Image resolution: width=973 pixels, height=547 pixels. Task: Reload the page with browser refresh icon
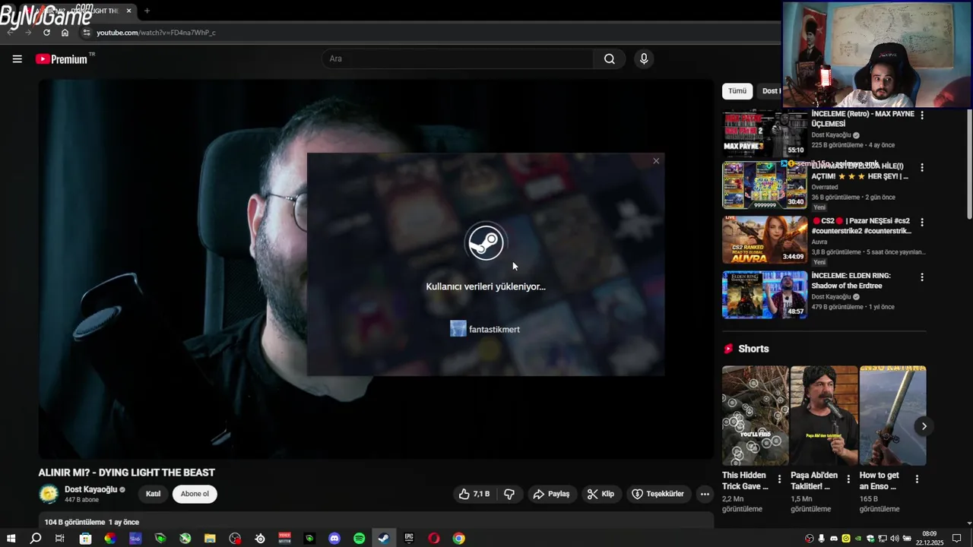click(46, 33)
